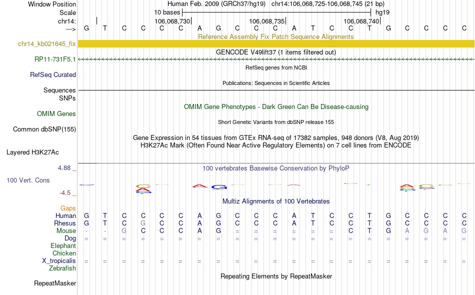The image size is (475, 295).
Task: Click the 100 Vert. Cons label
Action: pyautogui.click(x=28, y=180)
